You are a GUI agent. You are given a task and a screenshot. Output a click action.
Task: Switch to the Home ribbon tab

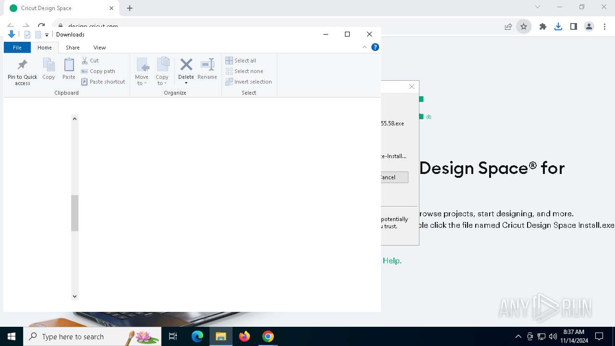pos(45,48)
